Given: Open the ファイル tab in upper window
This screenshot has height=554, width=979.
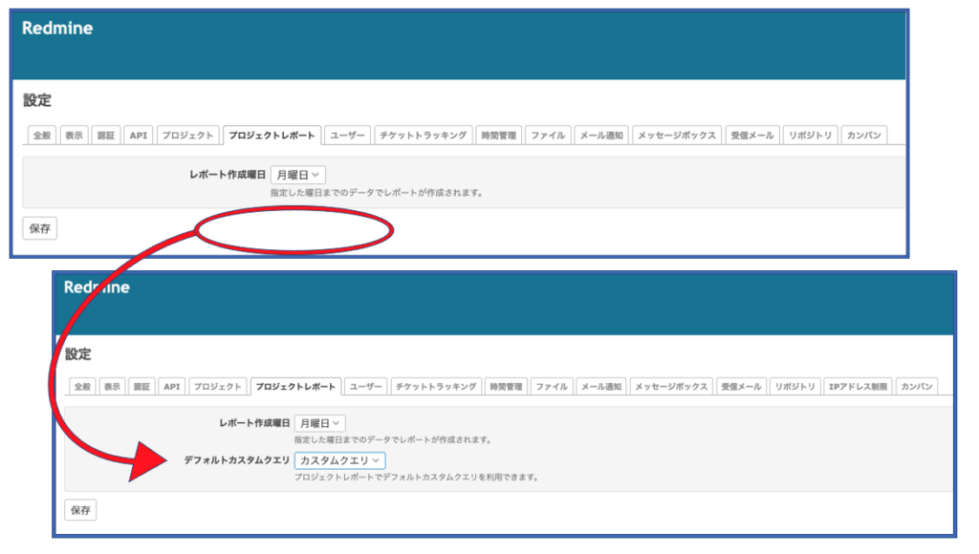Looking at the screenshot, I should [x=548, y=136].
